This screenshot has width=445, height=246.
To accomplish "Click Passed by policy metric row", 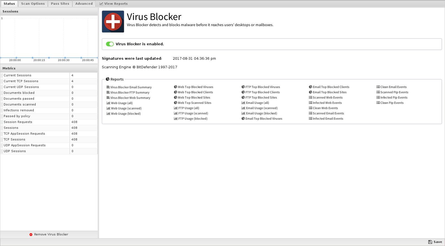I will tap(49, 116).
